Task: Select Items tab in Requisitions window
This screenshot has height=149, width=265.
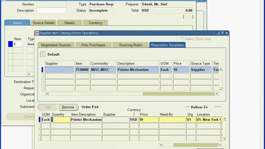Action: click(x=17, y=23)
